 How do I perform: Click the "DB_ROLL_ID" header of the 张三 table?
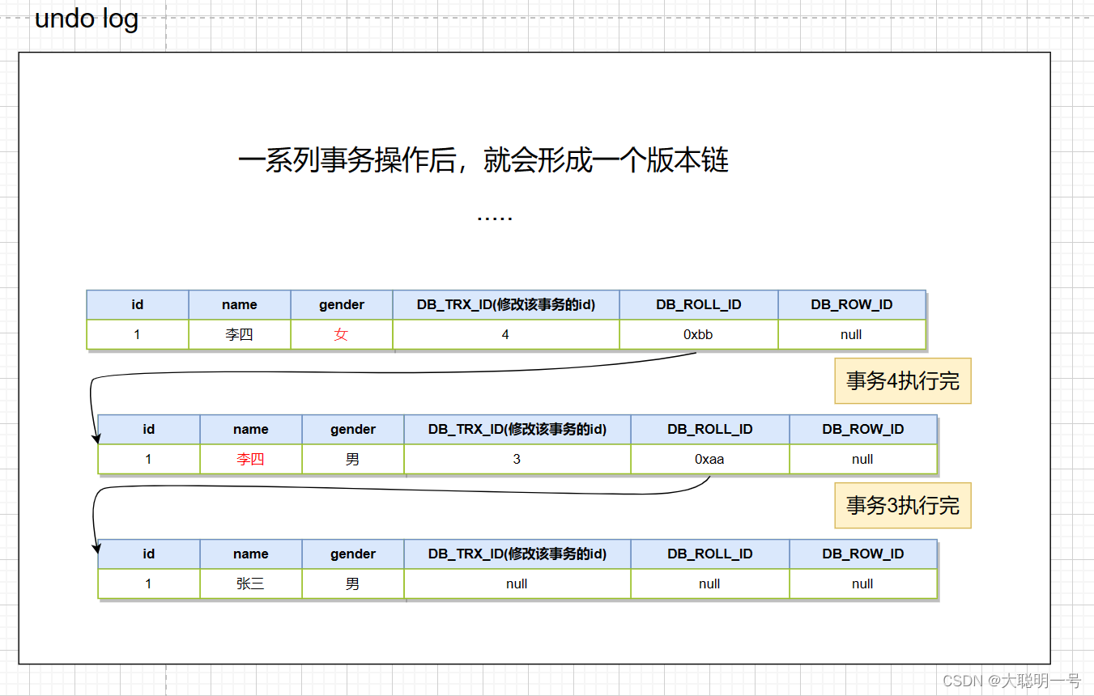[x=710, y=554]
